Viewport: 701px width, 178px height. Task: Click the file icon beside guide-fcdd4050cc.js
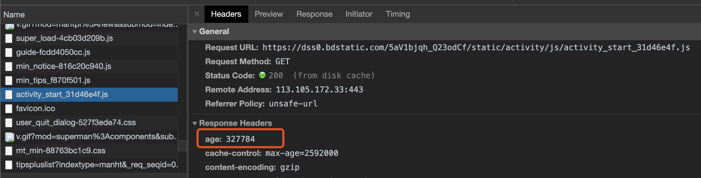pos(9,53)
